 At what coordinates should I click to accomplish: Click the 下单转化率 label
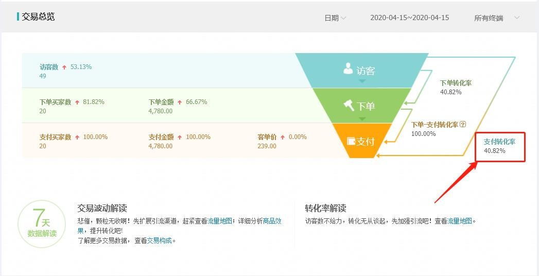[456, 83]
